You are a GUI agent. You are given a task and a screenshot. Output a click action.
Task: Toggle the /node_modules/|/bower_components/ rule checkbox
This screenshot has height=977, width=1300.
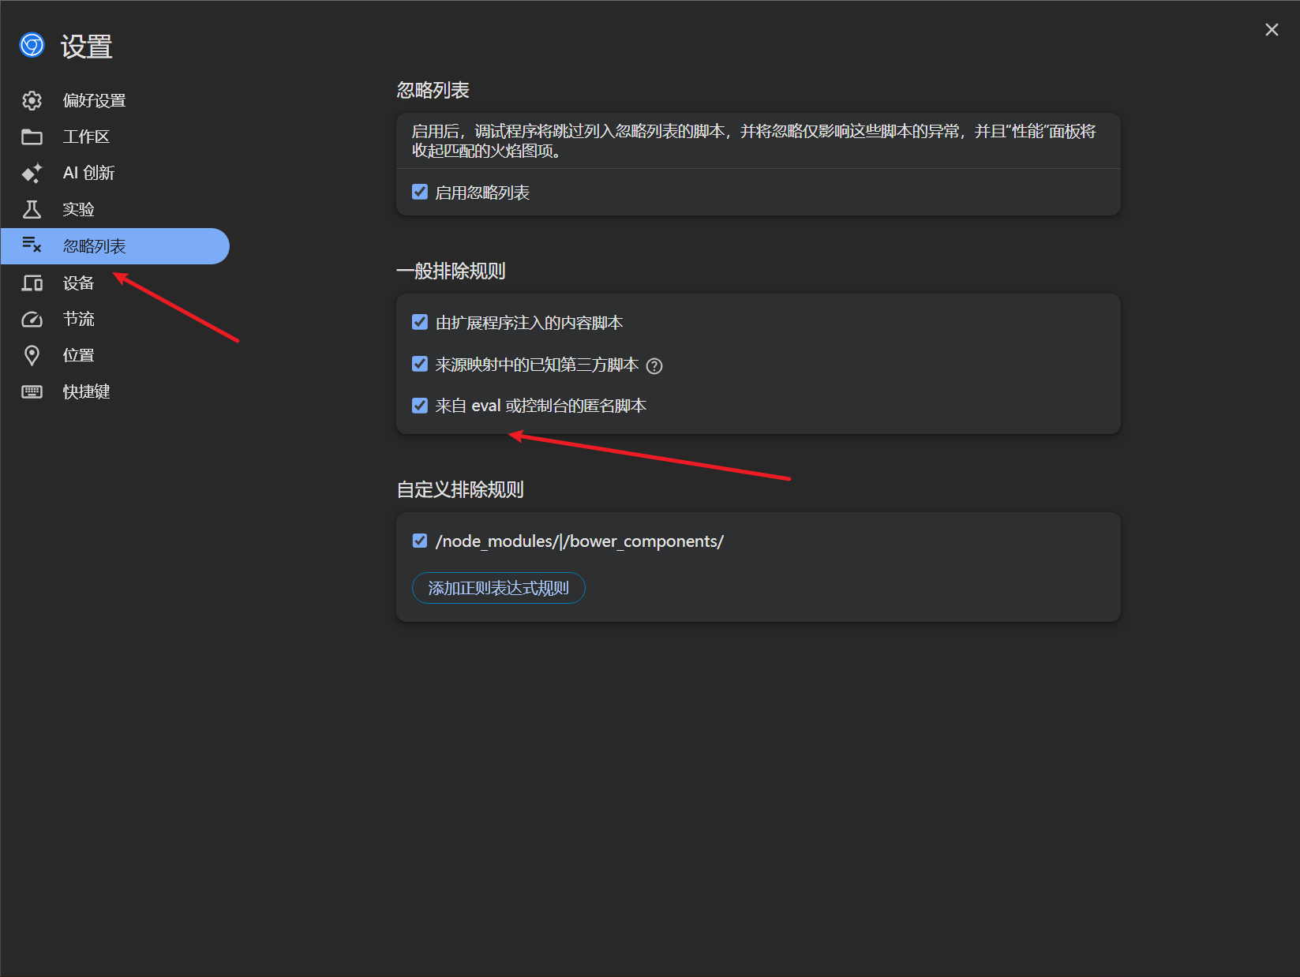tap(420, 541)
